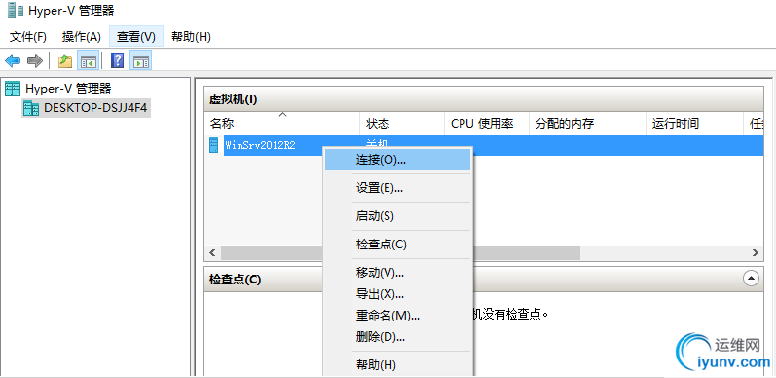
Task: Select 删除(D)... in the context menu
Action: (397, 337)
